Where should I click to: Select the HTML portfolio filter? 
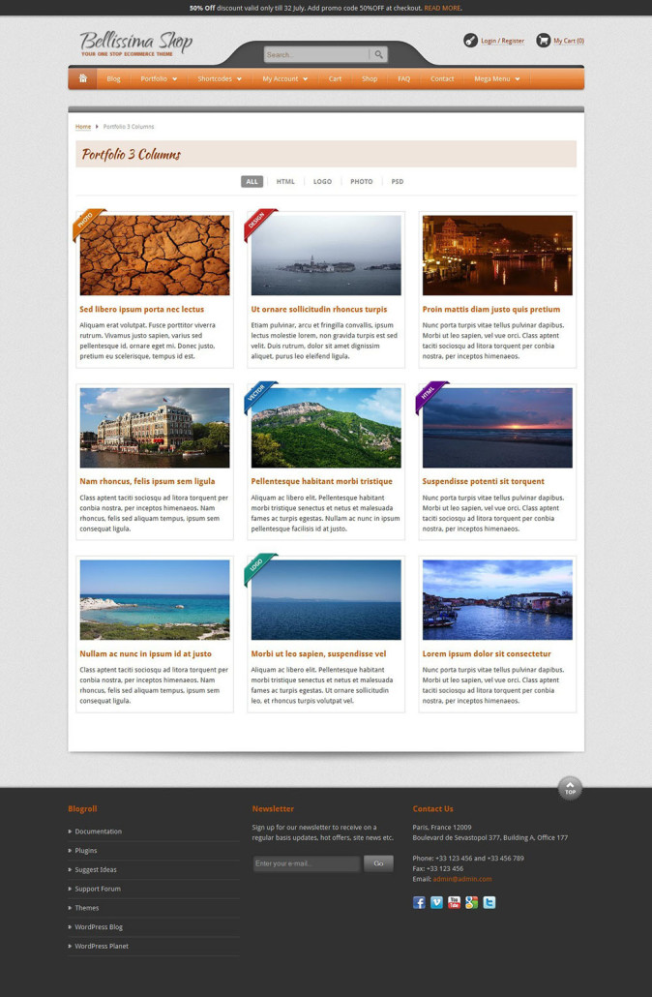pos(285,182)
